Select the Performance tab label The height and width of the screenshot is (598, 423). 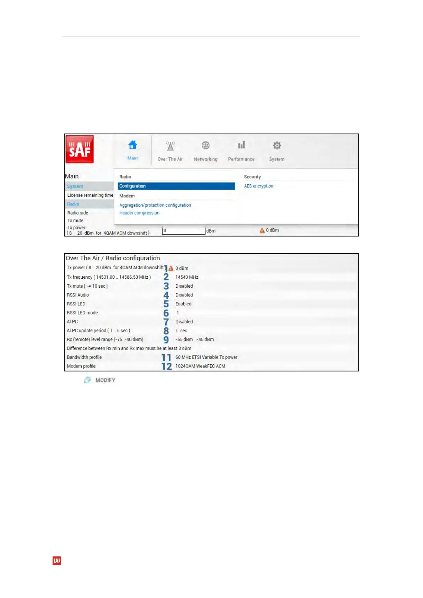241,159
